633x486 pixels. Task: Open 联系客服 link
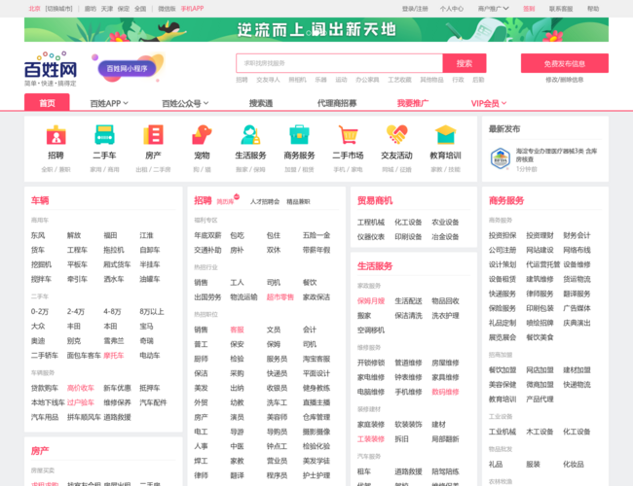[x=561, y=9]
